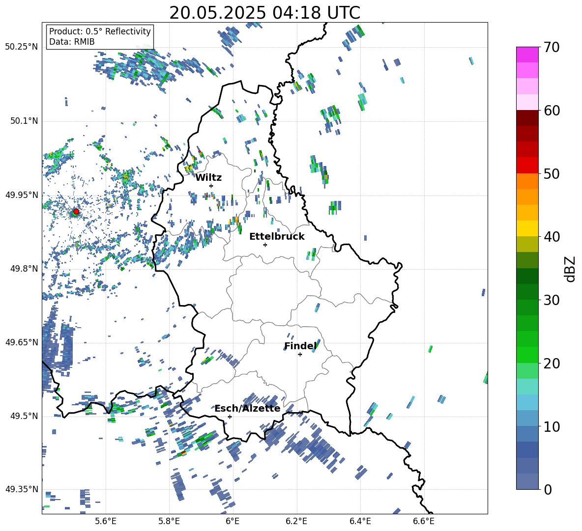Click the dark red swatch below 60
The height and width of the screenshot is (531, 582).
pyautogui.click(x=527, y=118)
